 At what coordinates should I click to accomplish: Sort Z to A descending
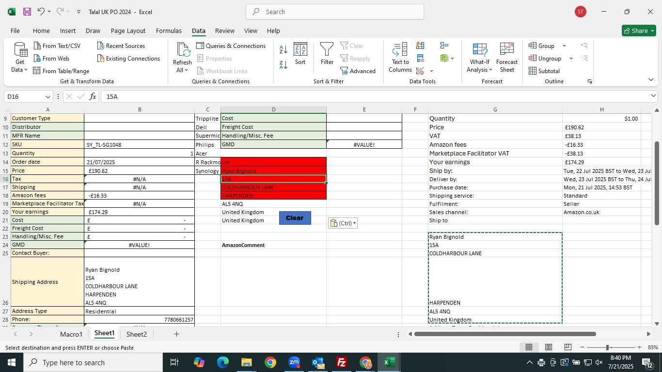pos(284,64)
